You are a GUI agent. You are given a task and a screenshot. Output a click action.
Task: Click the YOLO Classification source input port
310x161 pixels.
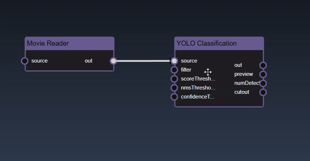(174, 61)
